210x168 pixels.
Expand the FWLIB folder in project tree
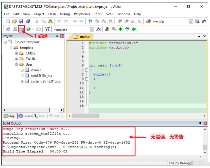tap(16, 59)
